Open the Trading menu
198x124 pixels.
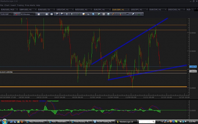click(x=20, y=5)
